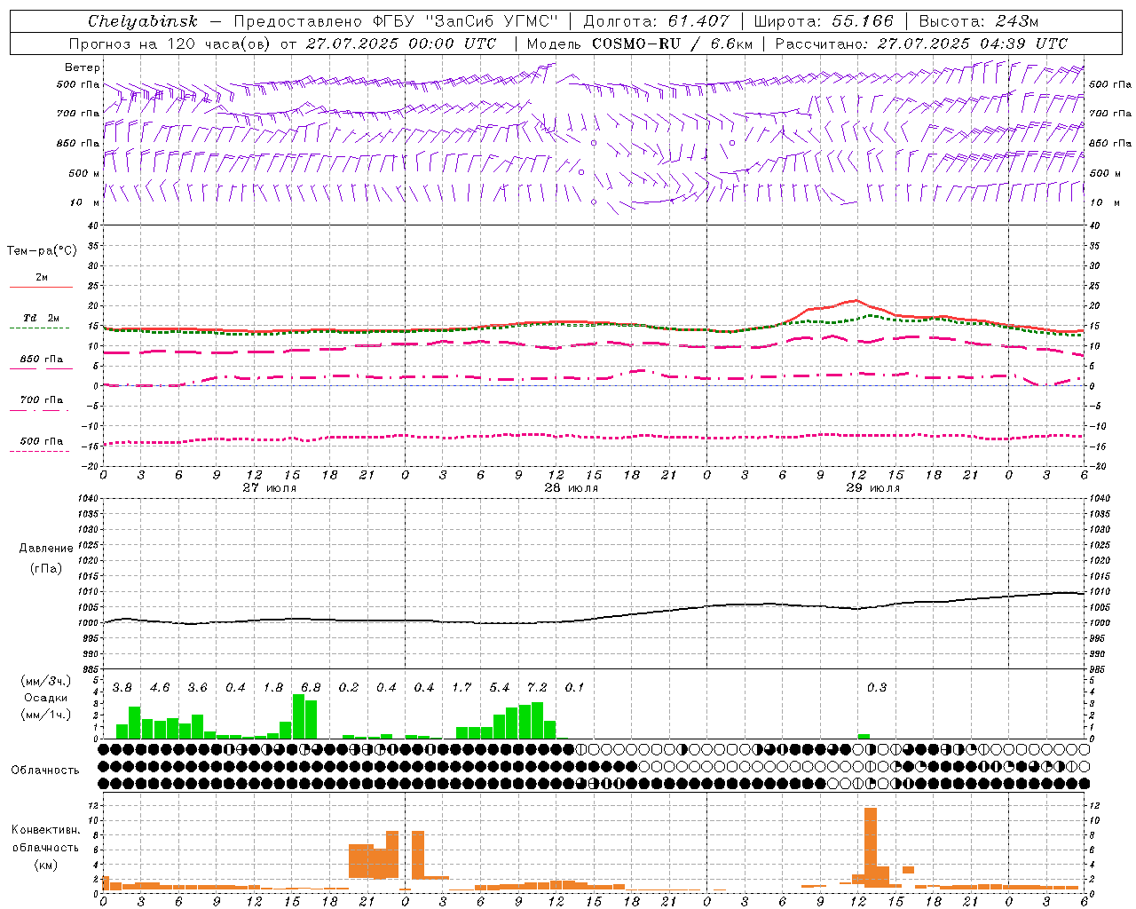This screenshot has width=1136, height=909.
Task: Click the '(мм/1ч.)' hourly precipitation unit label
Action: [46, 715]
